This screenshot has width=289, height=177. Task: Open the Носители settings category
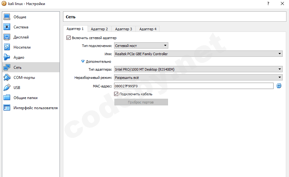pyautogui.click(x=31, y=47)
